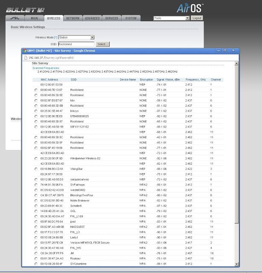Select the westell3402 network radio button

(x=36, y=190)
